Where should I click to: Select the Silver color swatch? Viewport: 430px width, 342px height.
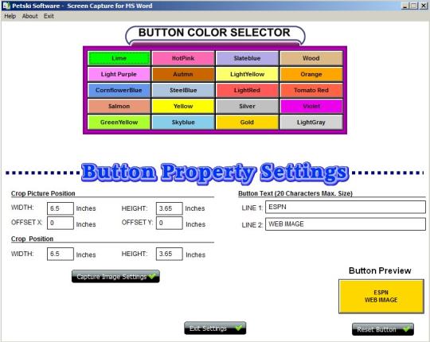247,107
